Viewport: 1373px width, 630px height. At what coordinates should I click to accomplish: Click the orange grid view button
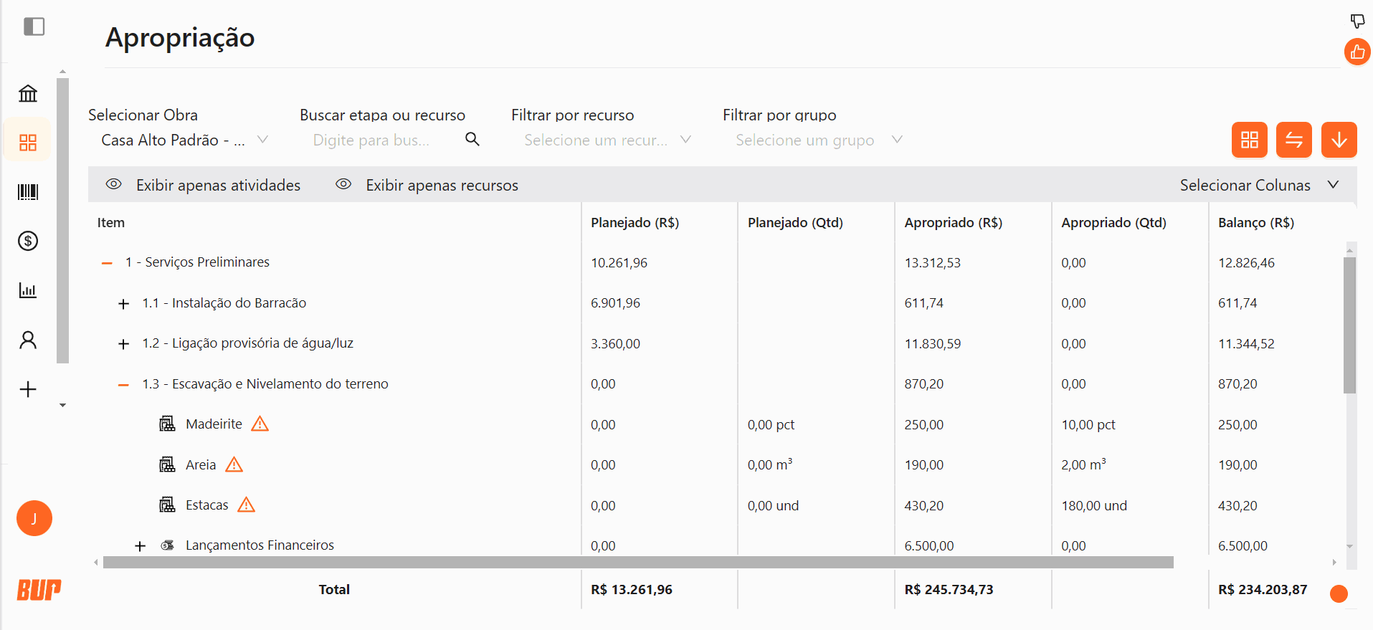tap(1249, 140)
